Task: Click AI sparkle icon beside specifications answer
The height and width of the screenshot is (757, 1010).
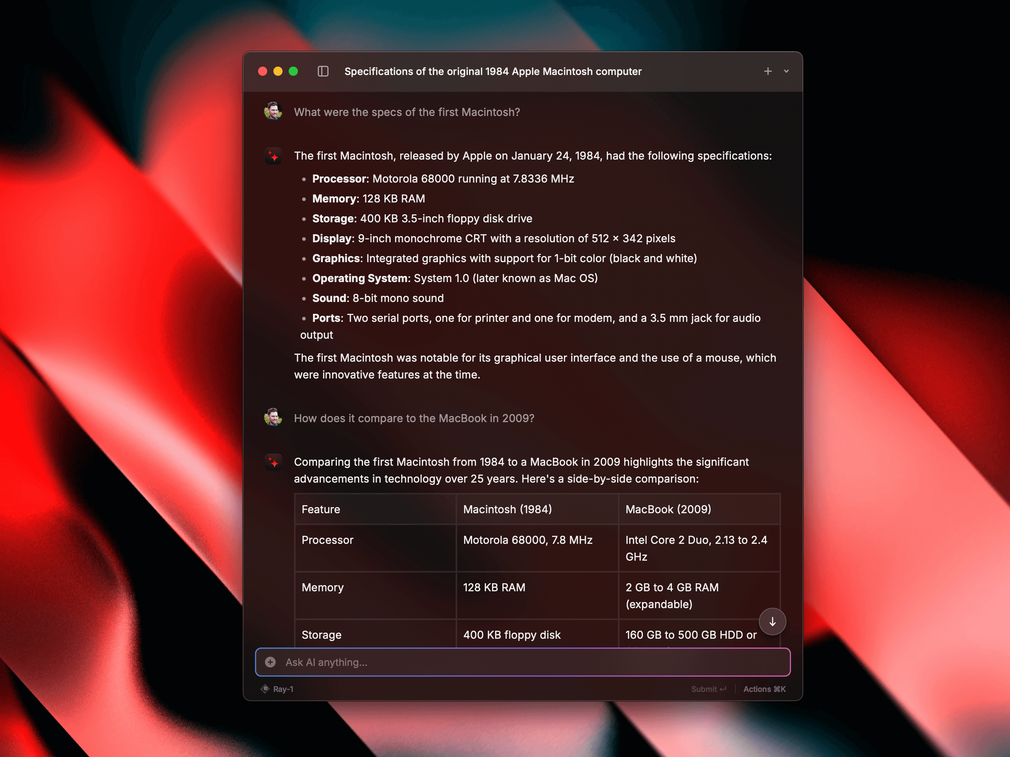Action: click(x=273, y=157)
